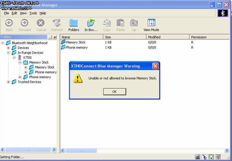Sort by the Name column header
Screen dimensions: 232x161
click(81, 37)
